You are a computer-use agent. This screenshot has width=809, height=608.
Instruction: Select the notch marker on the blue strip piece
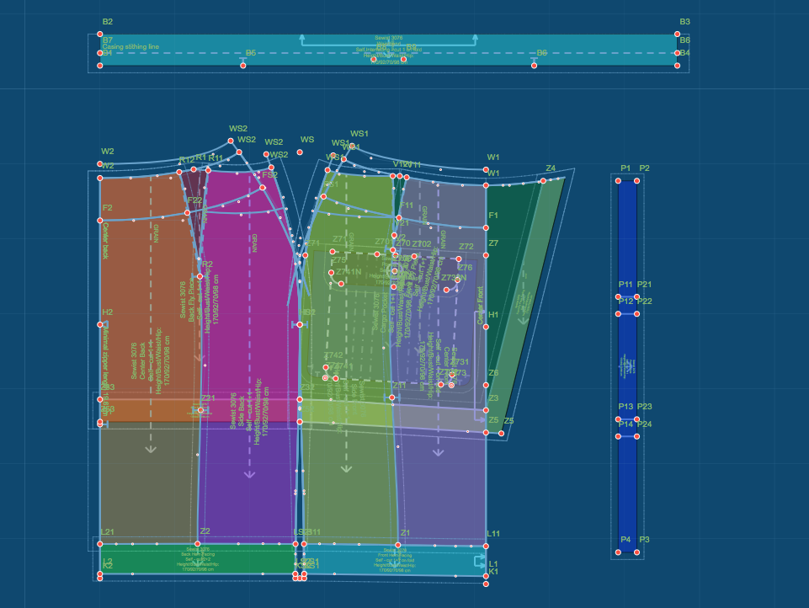(627, 367)
